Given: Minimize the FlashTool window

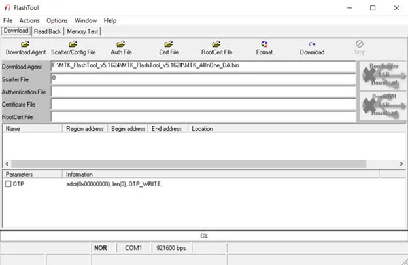Looking at the screenshot, I should 349,8.
